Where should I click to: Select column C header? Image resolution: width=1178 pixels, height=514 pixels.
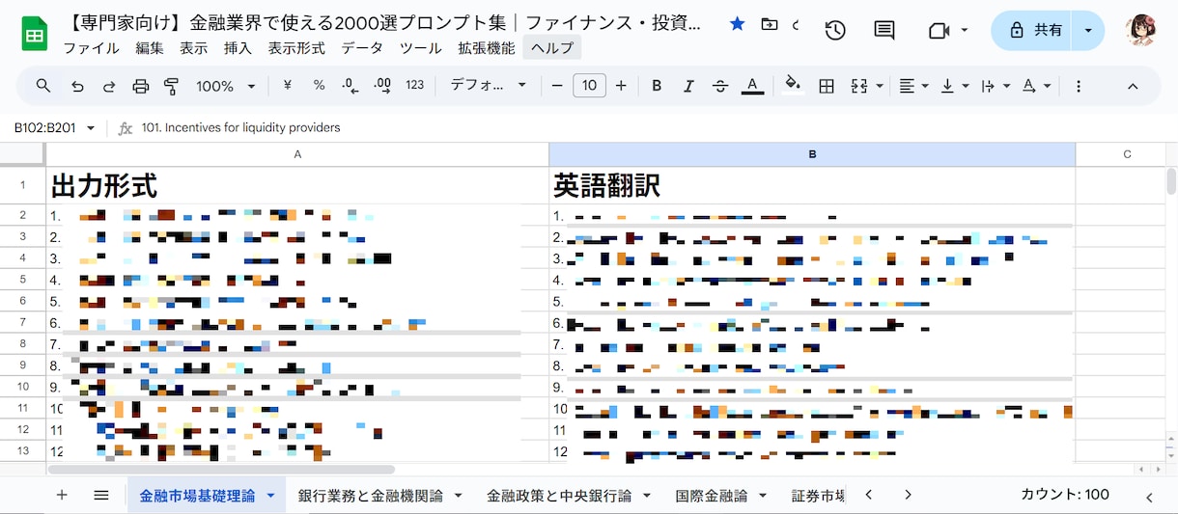[1127, 154]
